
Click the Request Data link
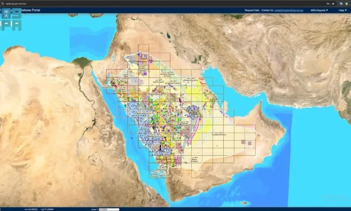[x=252, y=10]
